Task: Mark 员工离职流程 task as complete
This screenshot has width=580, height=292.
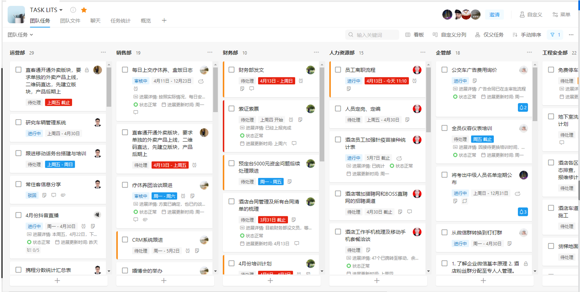Action: point(338,70)
